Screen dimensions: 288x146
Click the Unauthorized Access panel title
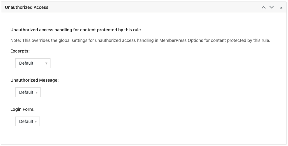(x=26, y=7)
